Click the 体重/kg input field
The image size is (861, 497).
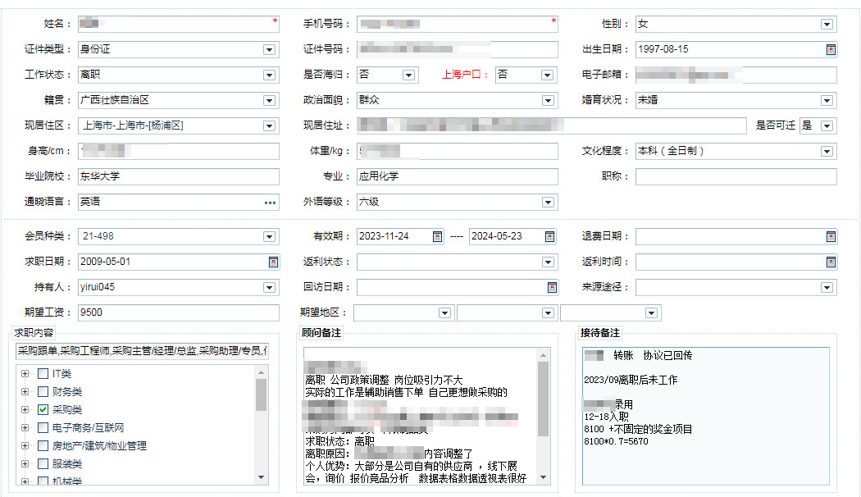pyautogui.click(x=458, y=151)
